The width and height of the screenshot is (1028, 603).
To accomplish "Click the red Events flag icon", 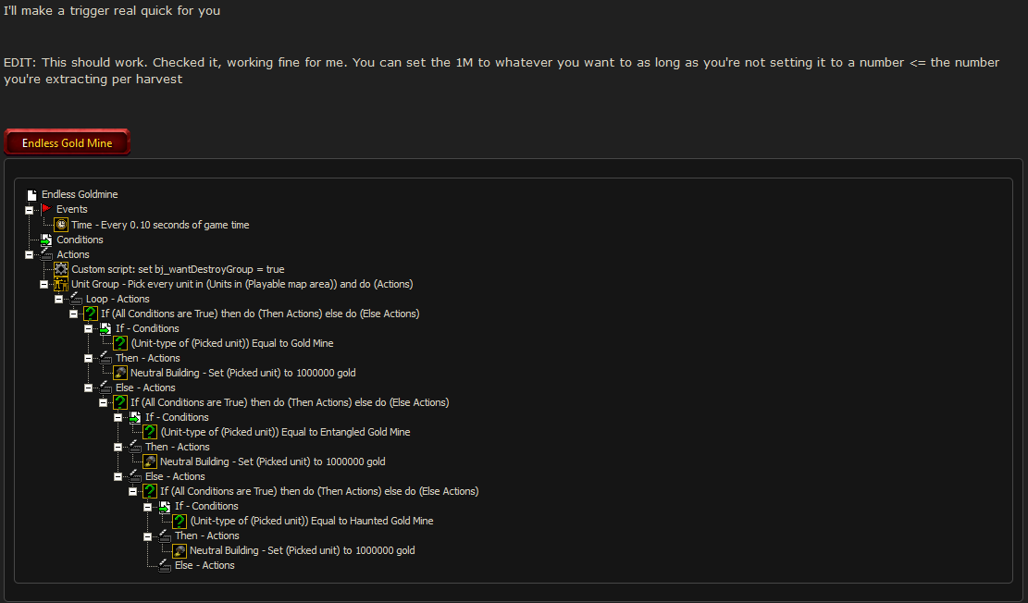I will click(46, 209).
